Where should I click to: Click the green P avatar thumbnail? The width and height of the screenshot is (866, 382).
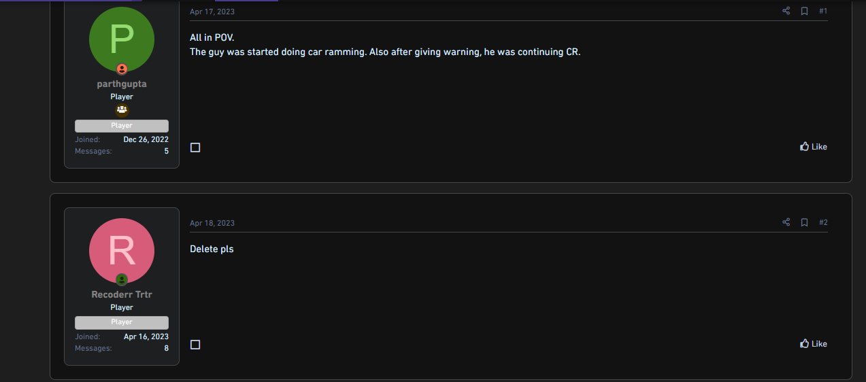pos(122,39)
